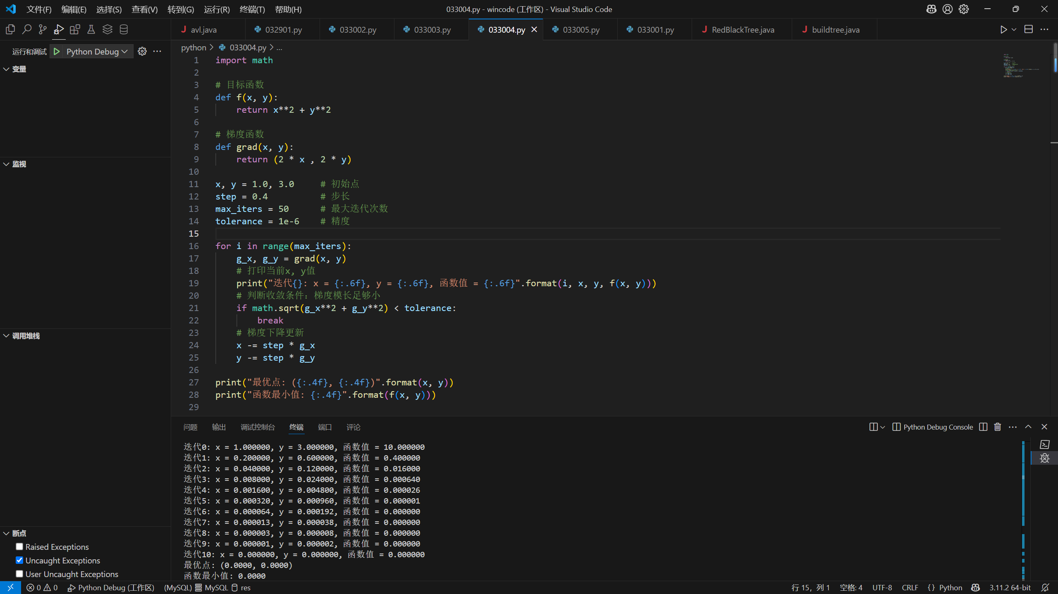Open the 终端(T) menu

tap(252, 9)
